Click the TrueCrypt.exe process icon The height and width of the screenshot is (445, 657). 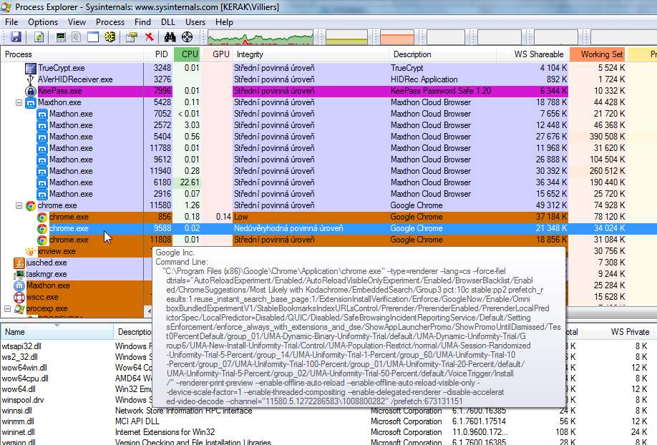click(31, 68)
